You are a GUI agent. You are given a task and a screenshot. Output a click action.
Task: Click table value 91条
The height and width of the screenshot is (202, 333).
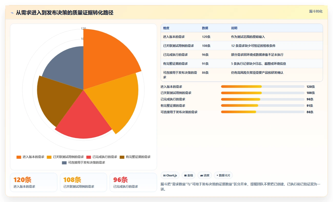click(x=205, y=64)
